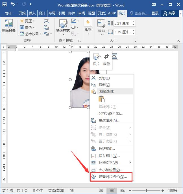Open the 大小 size dialog launcher
The height and width of the screenshot is (194, 183).
point(135,41)
